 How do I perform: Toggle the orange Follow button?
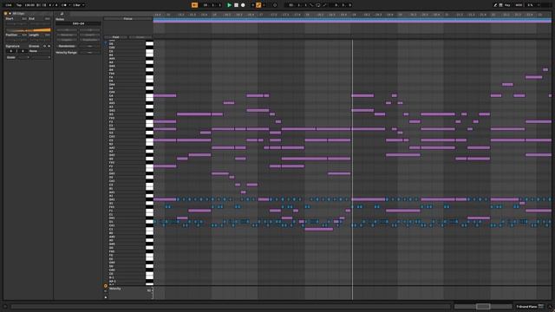(194, 5)
